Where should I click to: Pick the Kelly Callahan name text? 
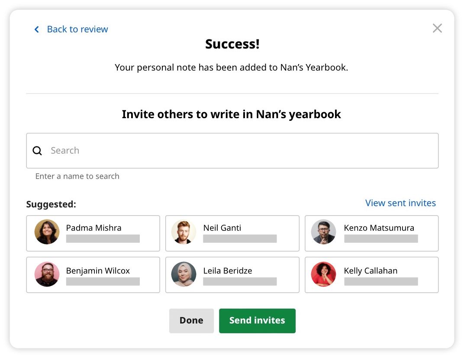point(371,271)
